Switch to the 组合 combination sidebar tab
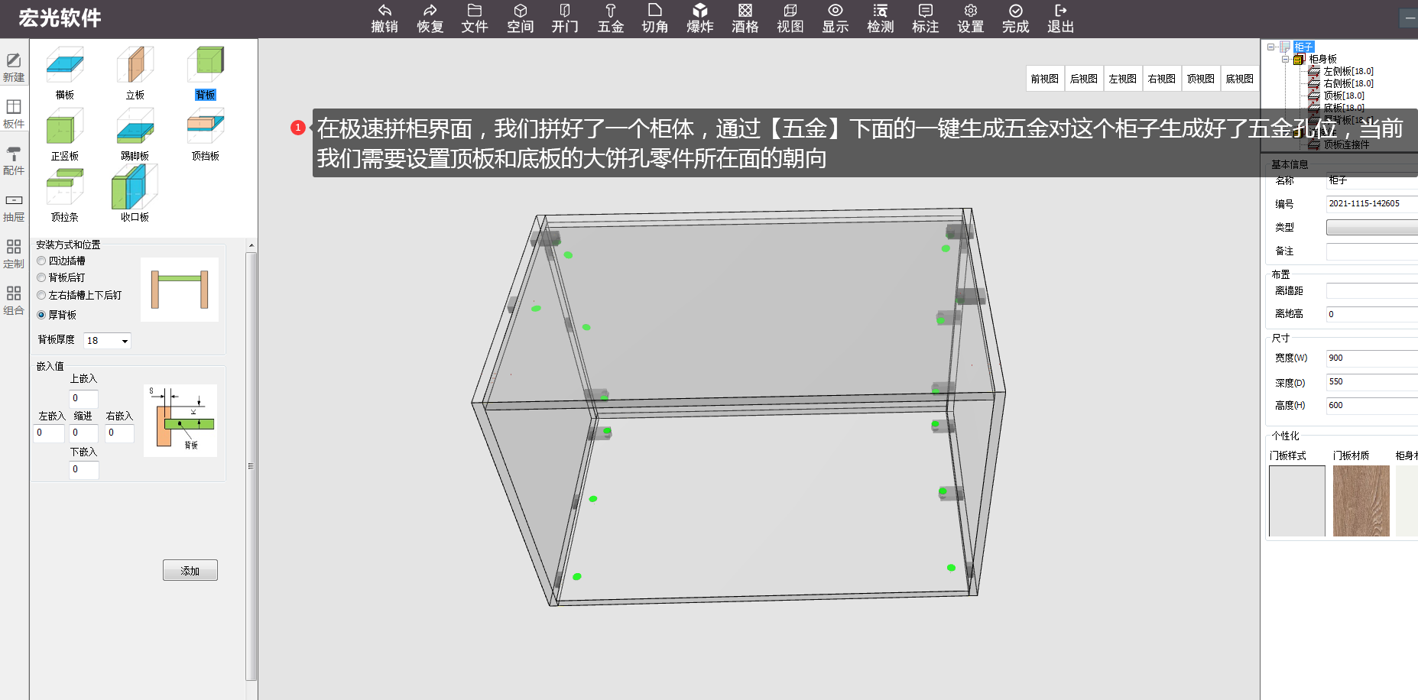Image resolution: width=1418 pixels, height=700 pixels. click(x=14, y=300)
